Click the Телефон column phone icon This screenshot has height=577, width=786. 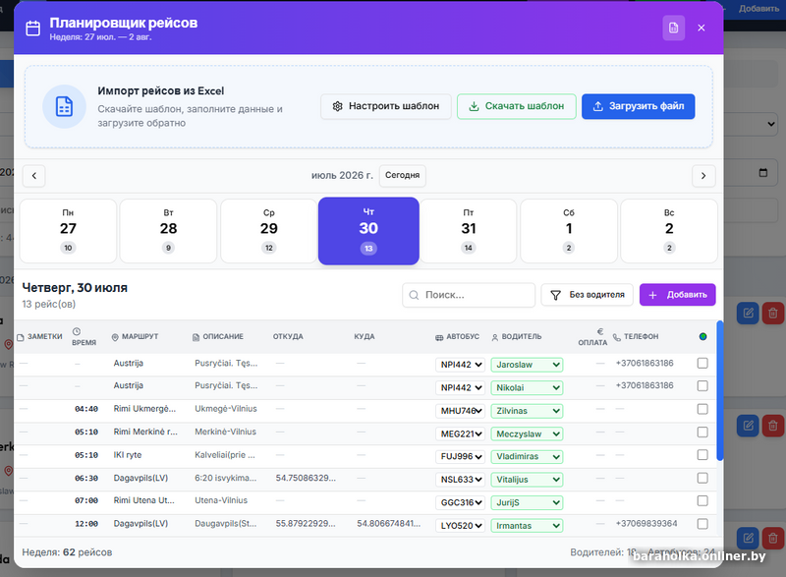point(617,337)
